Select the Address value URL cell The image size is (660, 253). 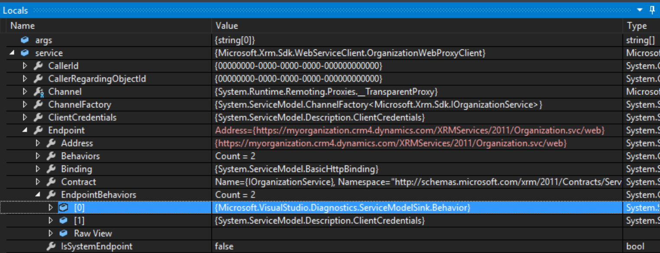pos(391,143)
